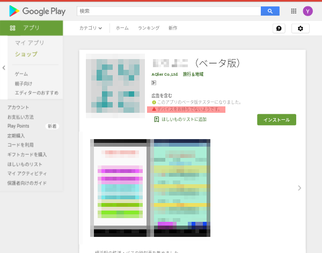
Task: Open the help question mark button
Action: pyautogui.click(x=279, y=28)
